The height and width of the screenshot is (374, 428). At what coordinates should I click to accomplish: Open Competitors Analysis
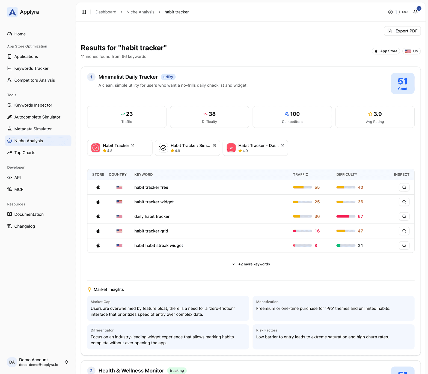(38, 80)
